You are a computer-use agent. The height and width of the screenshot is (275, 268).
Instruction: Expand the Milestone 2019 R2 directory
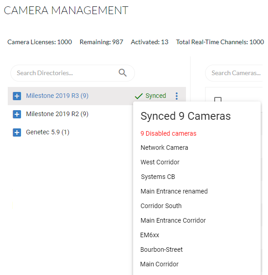coord(17,114)
